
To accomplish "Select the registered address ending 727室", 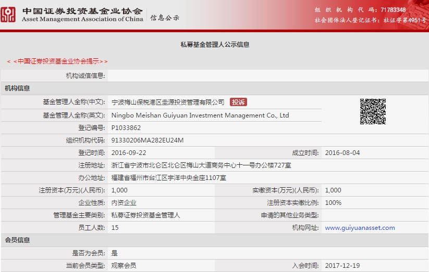I will pyautogui.click(x=201, y=165).
